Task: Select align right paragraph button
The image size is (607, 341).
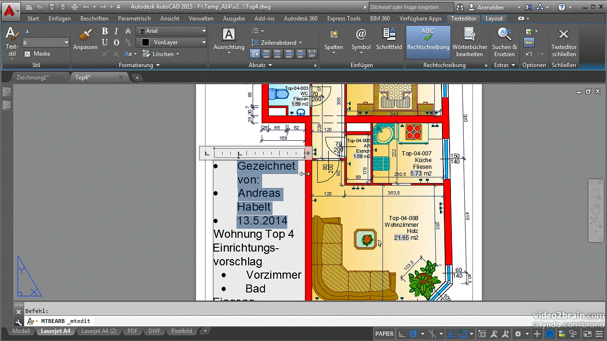Action: 289,54
